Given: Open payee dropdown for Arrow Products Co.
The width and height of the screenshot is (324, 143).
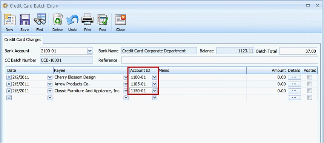Looking at the screenshot, I should pyautogui.click(x=126, y=84).
